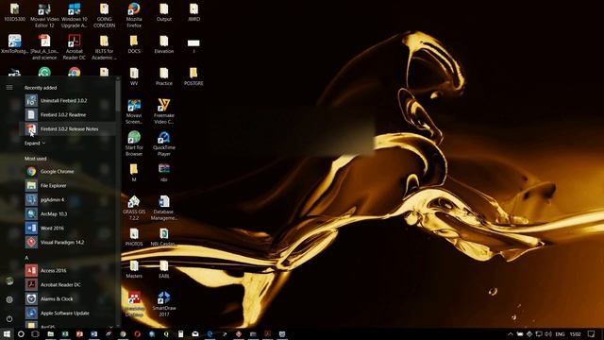Screen dimensions: 604x340
Task: Open File Explorer from Most used list
Action: [x=68, y=186]
